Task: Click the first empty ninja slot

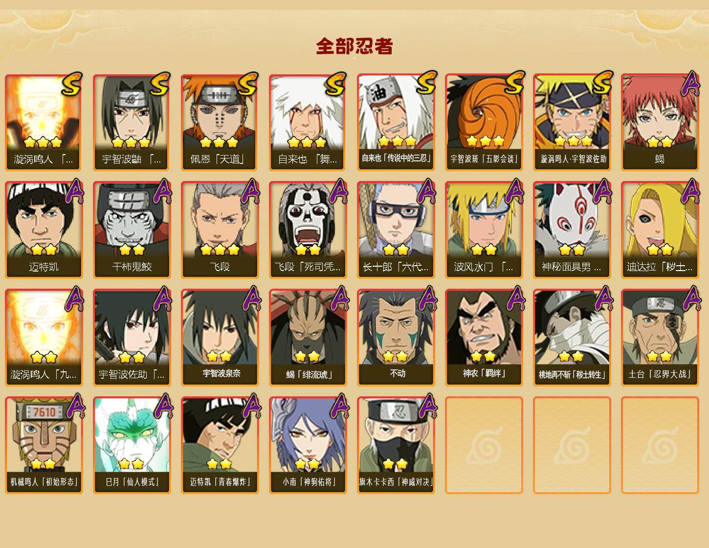Action: 484,445
